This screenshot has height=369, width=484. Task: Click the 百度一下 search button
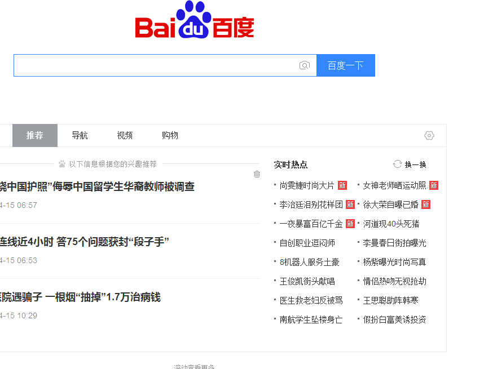click(x=346, y=65)
